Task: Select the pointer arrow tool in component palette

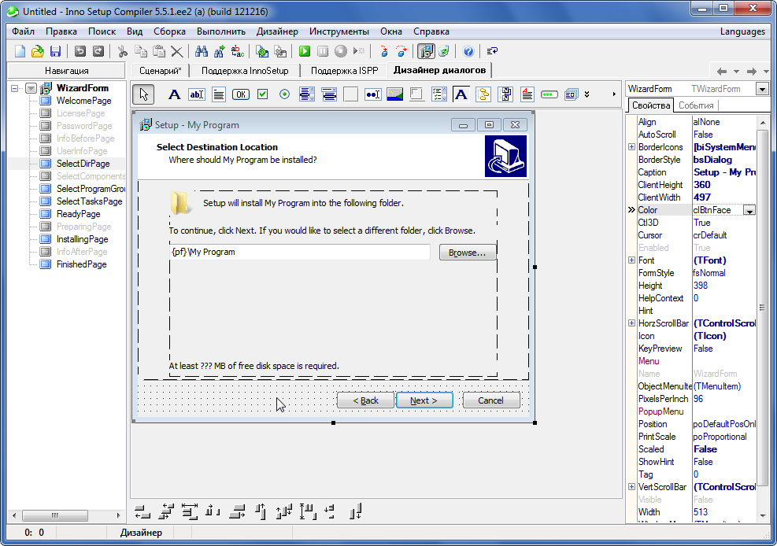Action: [x=142, y=94]
